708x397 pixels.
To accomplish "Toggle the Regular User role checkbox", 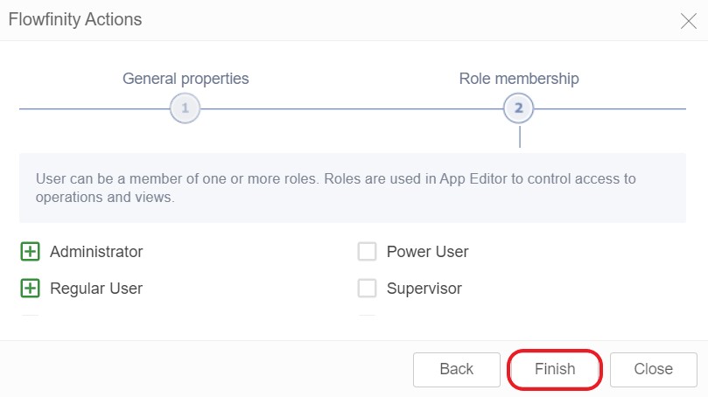I will pyautogui.click(x=30, y=289).
